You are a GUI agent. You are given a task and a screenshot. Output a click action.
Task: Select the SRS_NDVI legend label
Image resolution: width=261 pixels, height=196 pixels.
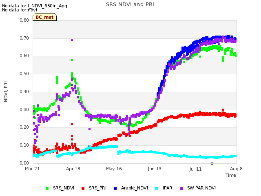click(64, 188)
